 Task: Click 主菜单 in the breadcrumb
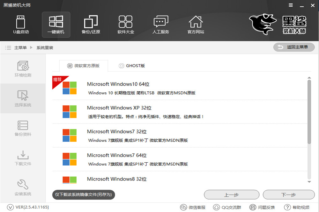click(x=20, y=48)
